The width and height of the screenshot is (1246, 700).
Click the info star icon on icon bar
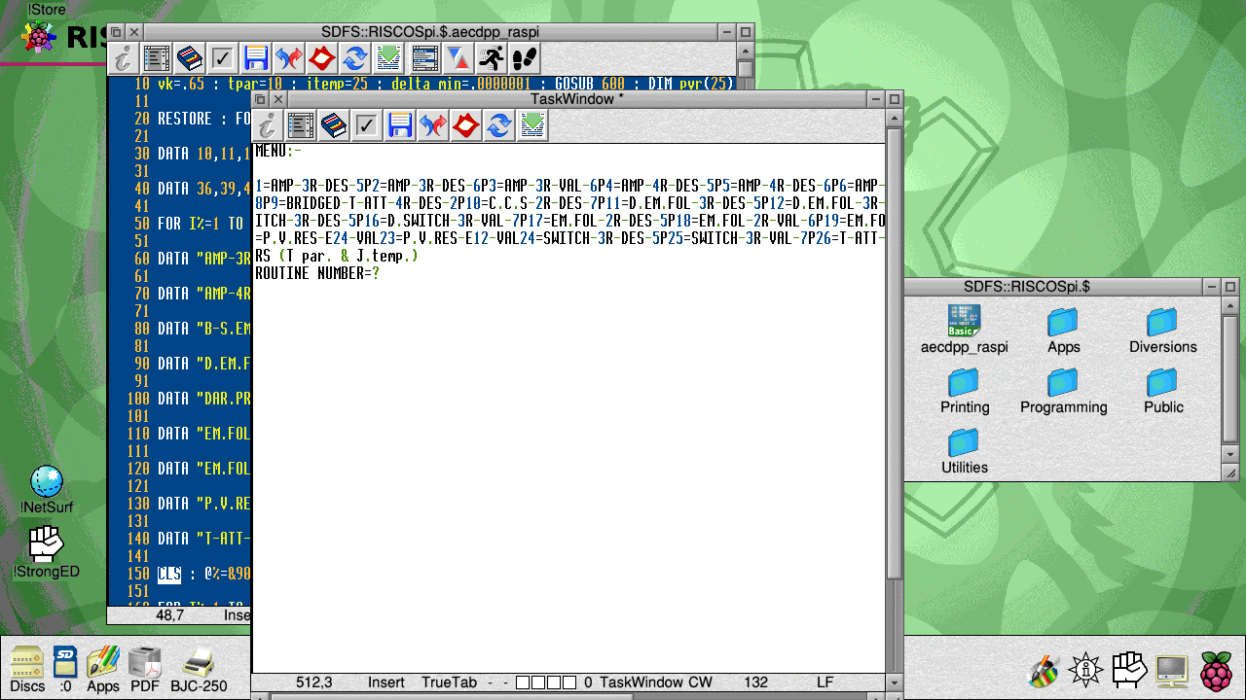tap(1085, 670)
